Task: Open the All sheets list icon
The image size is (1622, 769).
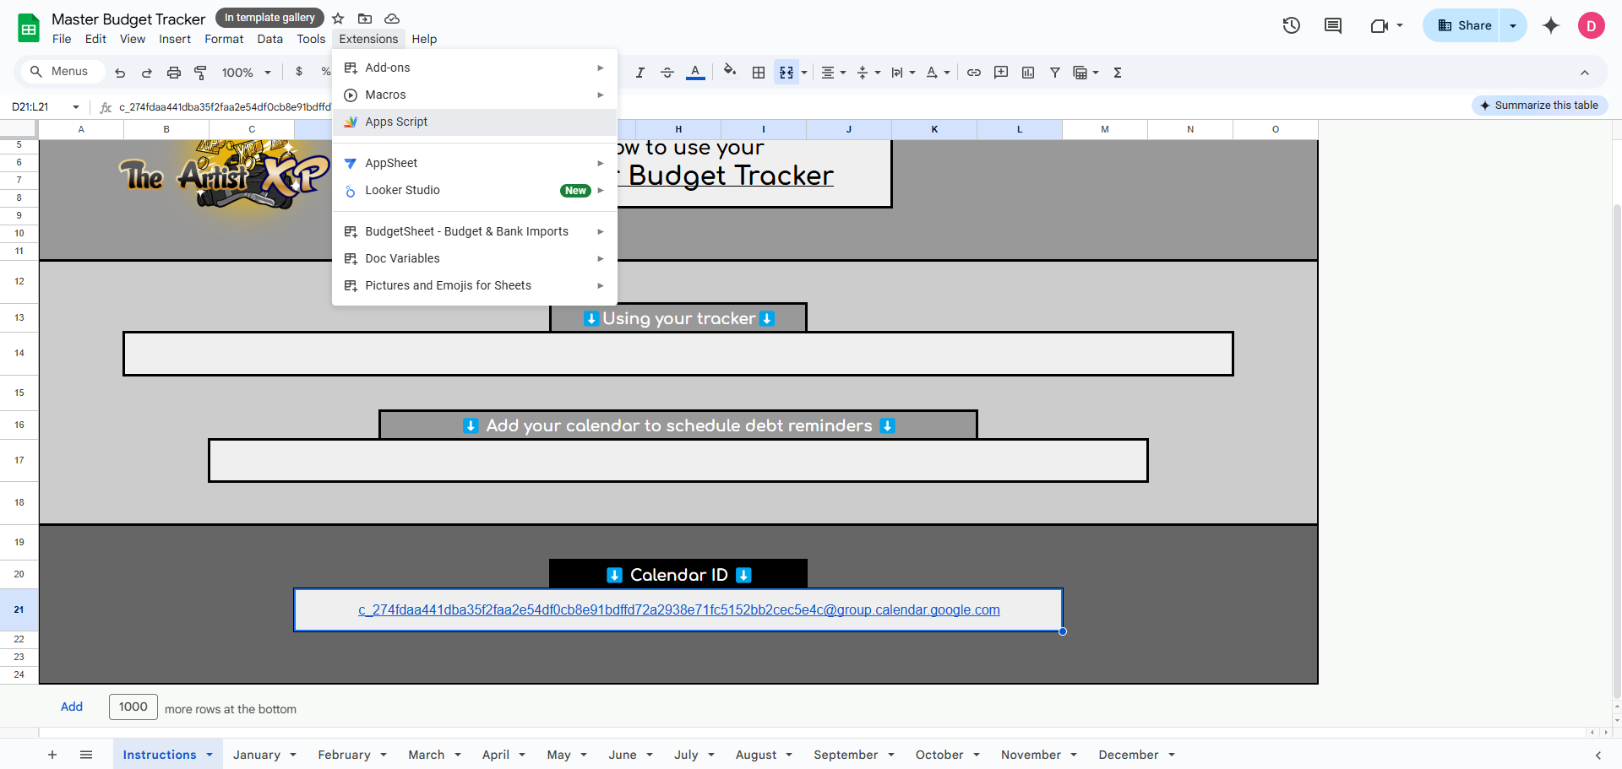Action: click(86, 755)
